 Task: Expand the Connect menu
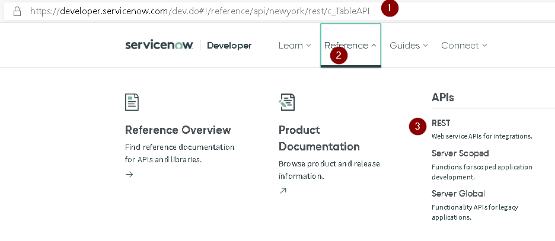click(x=464, y=46)
